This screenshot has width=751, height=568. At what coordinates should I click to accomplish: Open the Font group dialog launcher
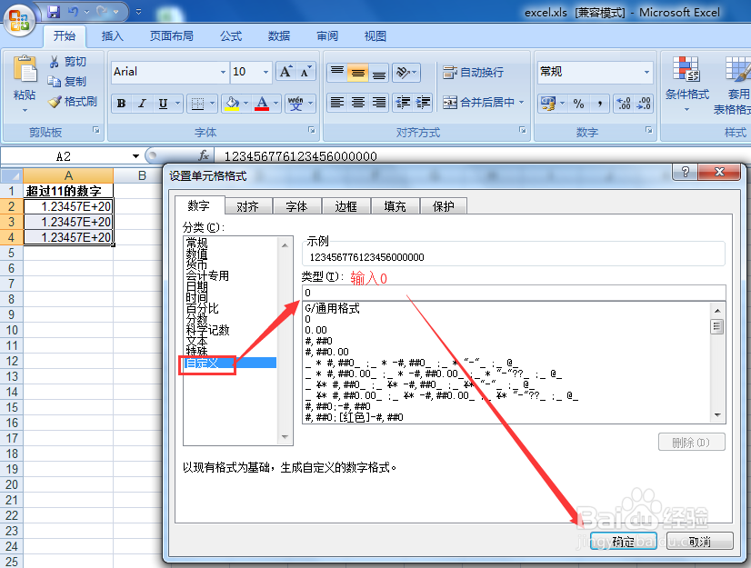(x=312, y=130)
